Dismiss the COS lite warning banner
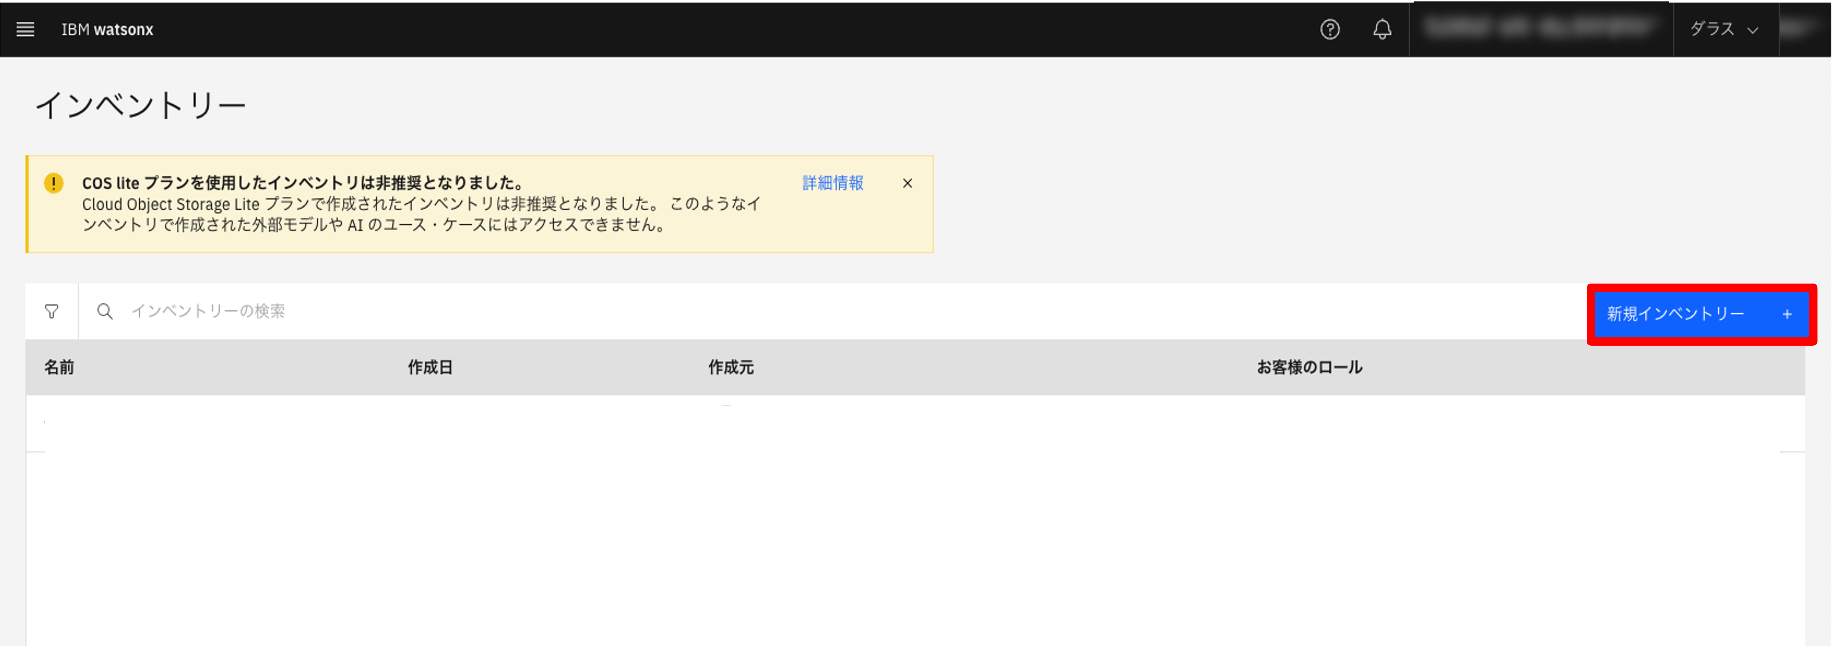The width and height of the screenshot is (1832, 646). pos(907,184)
